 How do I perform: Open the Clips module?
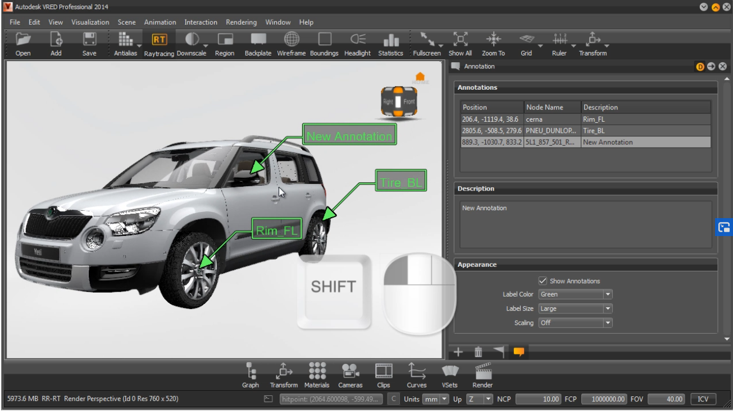click(x=384, y=370)
